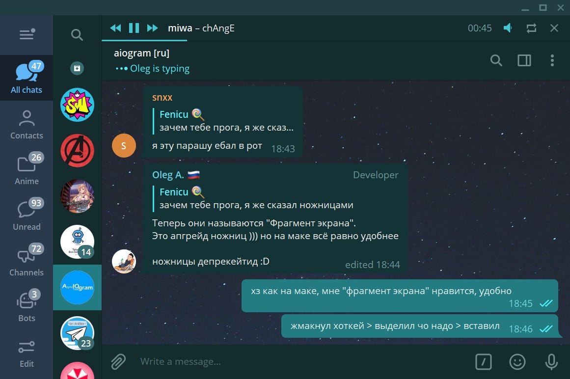Click the search icon above chat list
This screenshot has width=570, height=379.
(x=77, y=35)
